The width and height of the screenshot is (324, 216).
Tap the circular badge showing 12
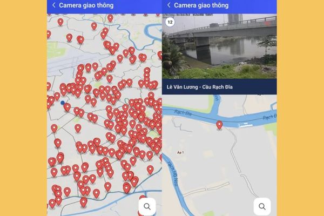[170, 22]
